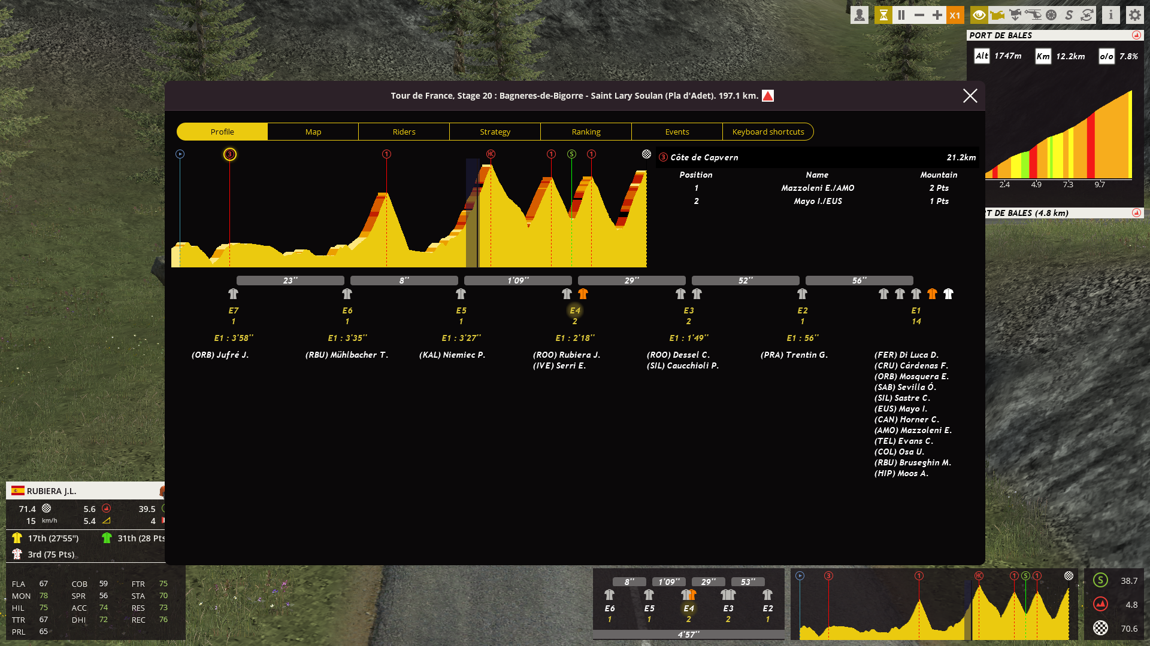Select rider (ROO) Rubiera J.
This screenshot has height=646, width=1150.
567,355
